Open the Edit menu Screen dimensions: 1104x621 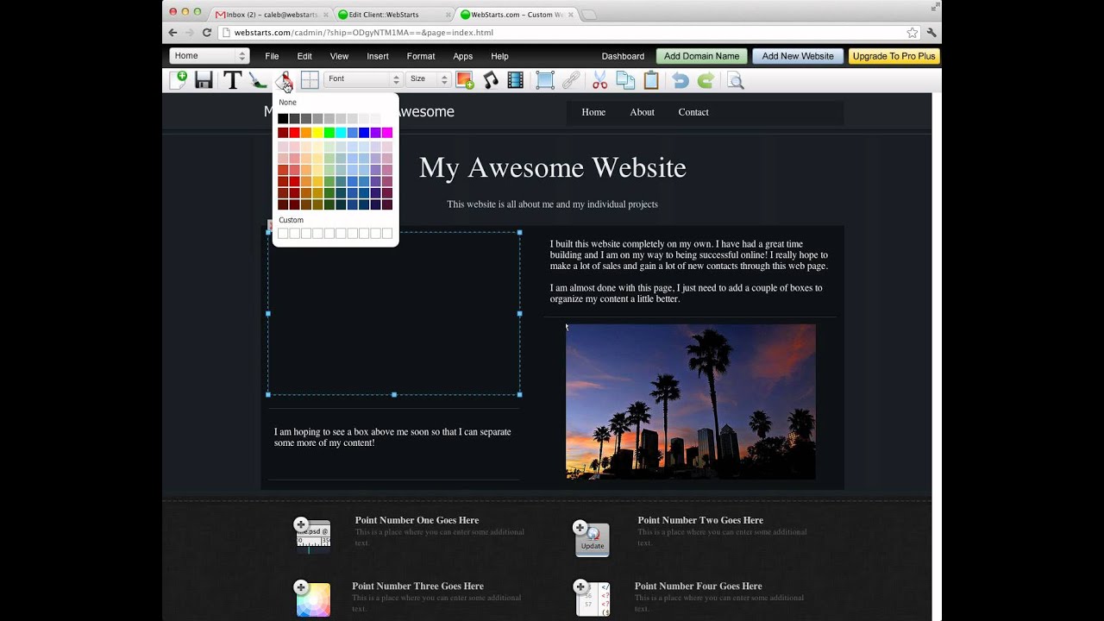click(x=304, y=56)
